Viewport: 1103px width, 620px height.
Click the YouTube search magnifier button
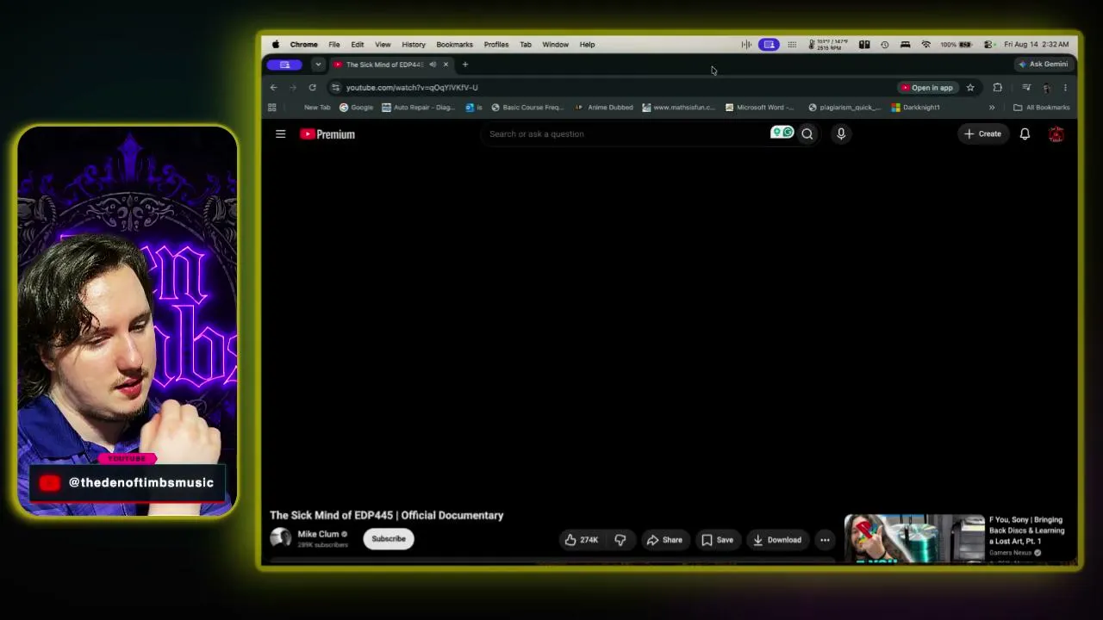(x=807, y=134)
